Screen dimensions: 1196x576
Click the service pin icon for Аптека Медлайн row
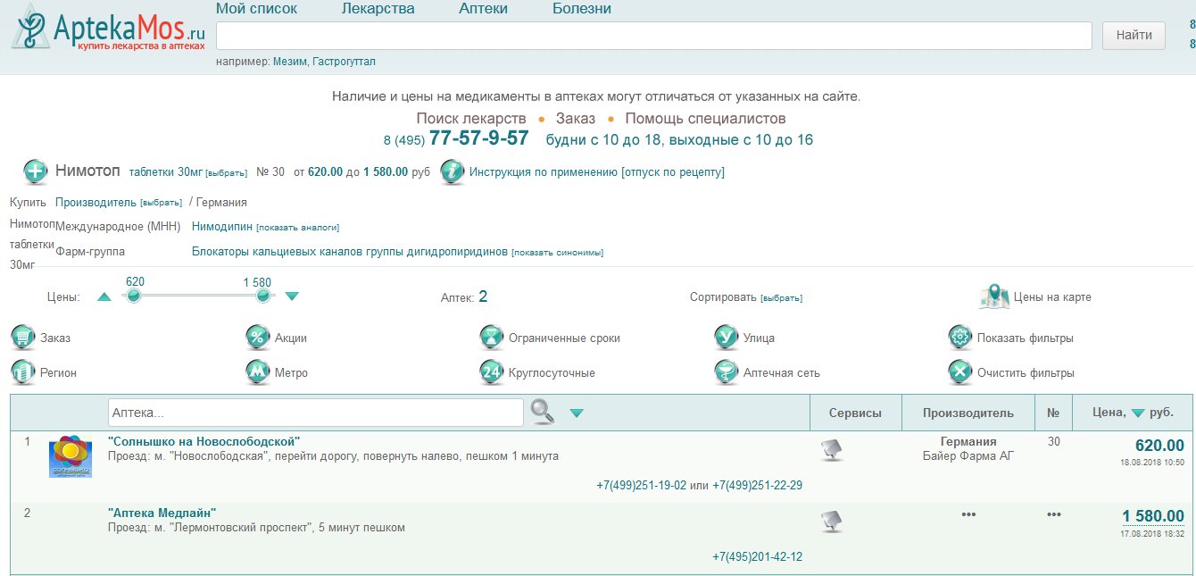[x=832, y=522]
